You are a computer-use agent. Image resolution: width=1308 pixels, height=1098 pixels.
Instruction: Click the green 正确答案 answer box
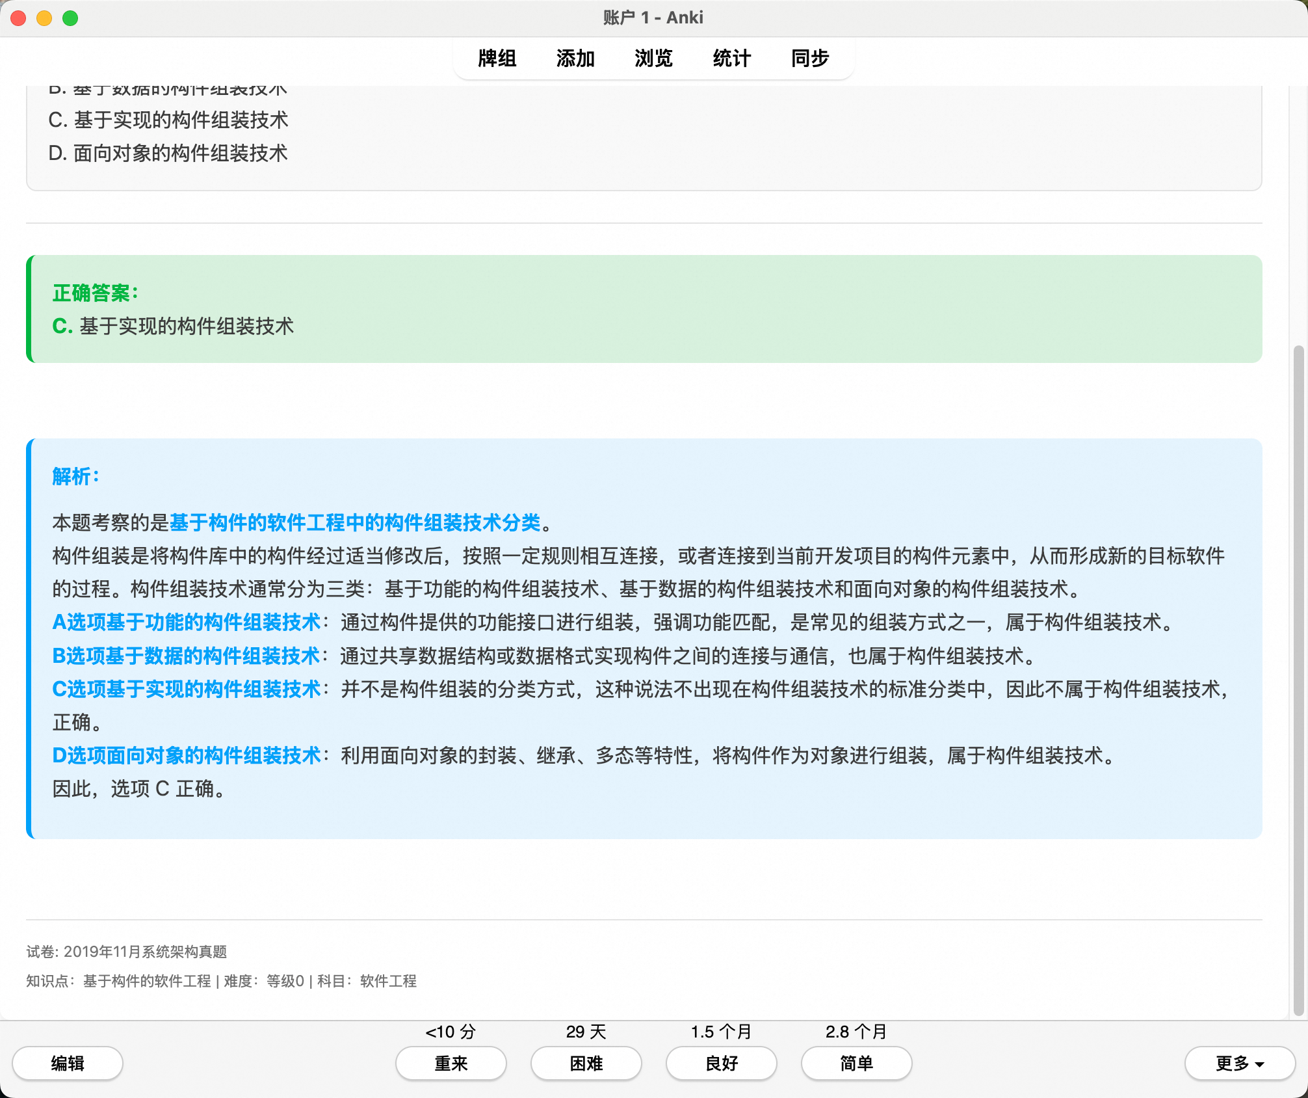(x=644, y=309)
